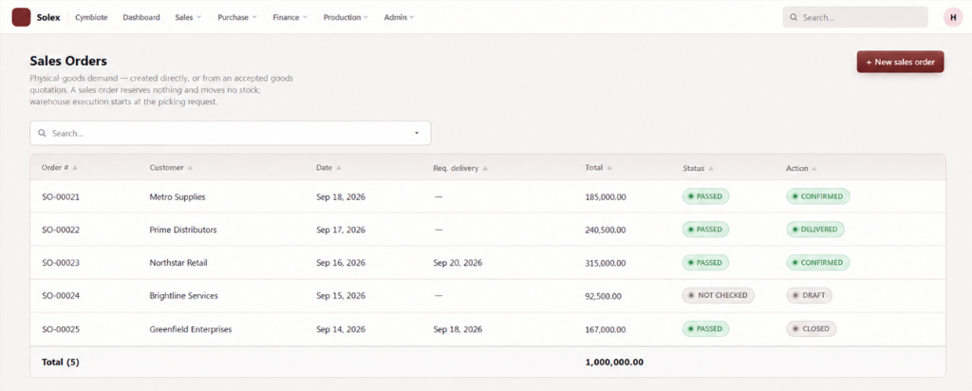Focus the sales orders Search field

tap(231, 133)
